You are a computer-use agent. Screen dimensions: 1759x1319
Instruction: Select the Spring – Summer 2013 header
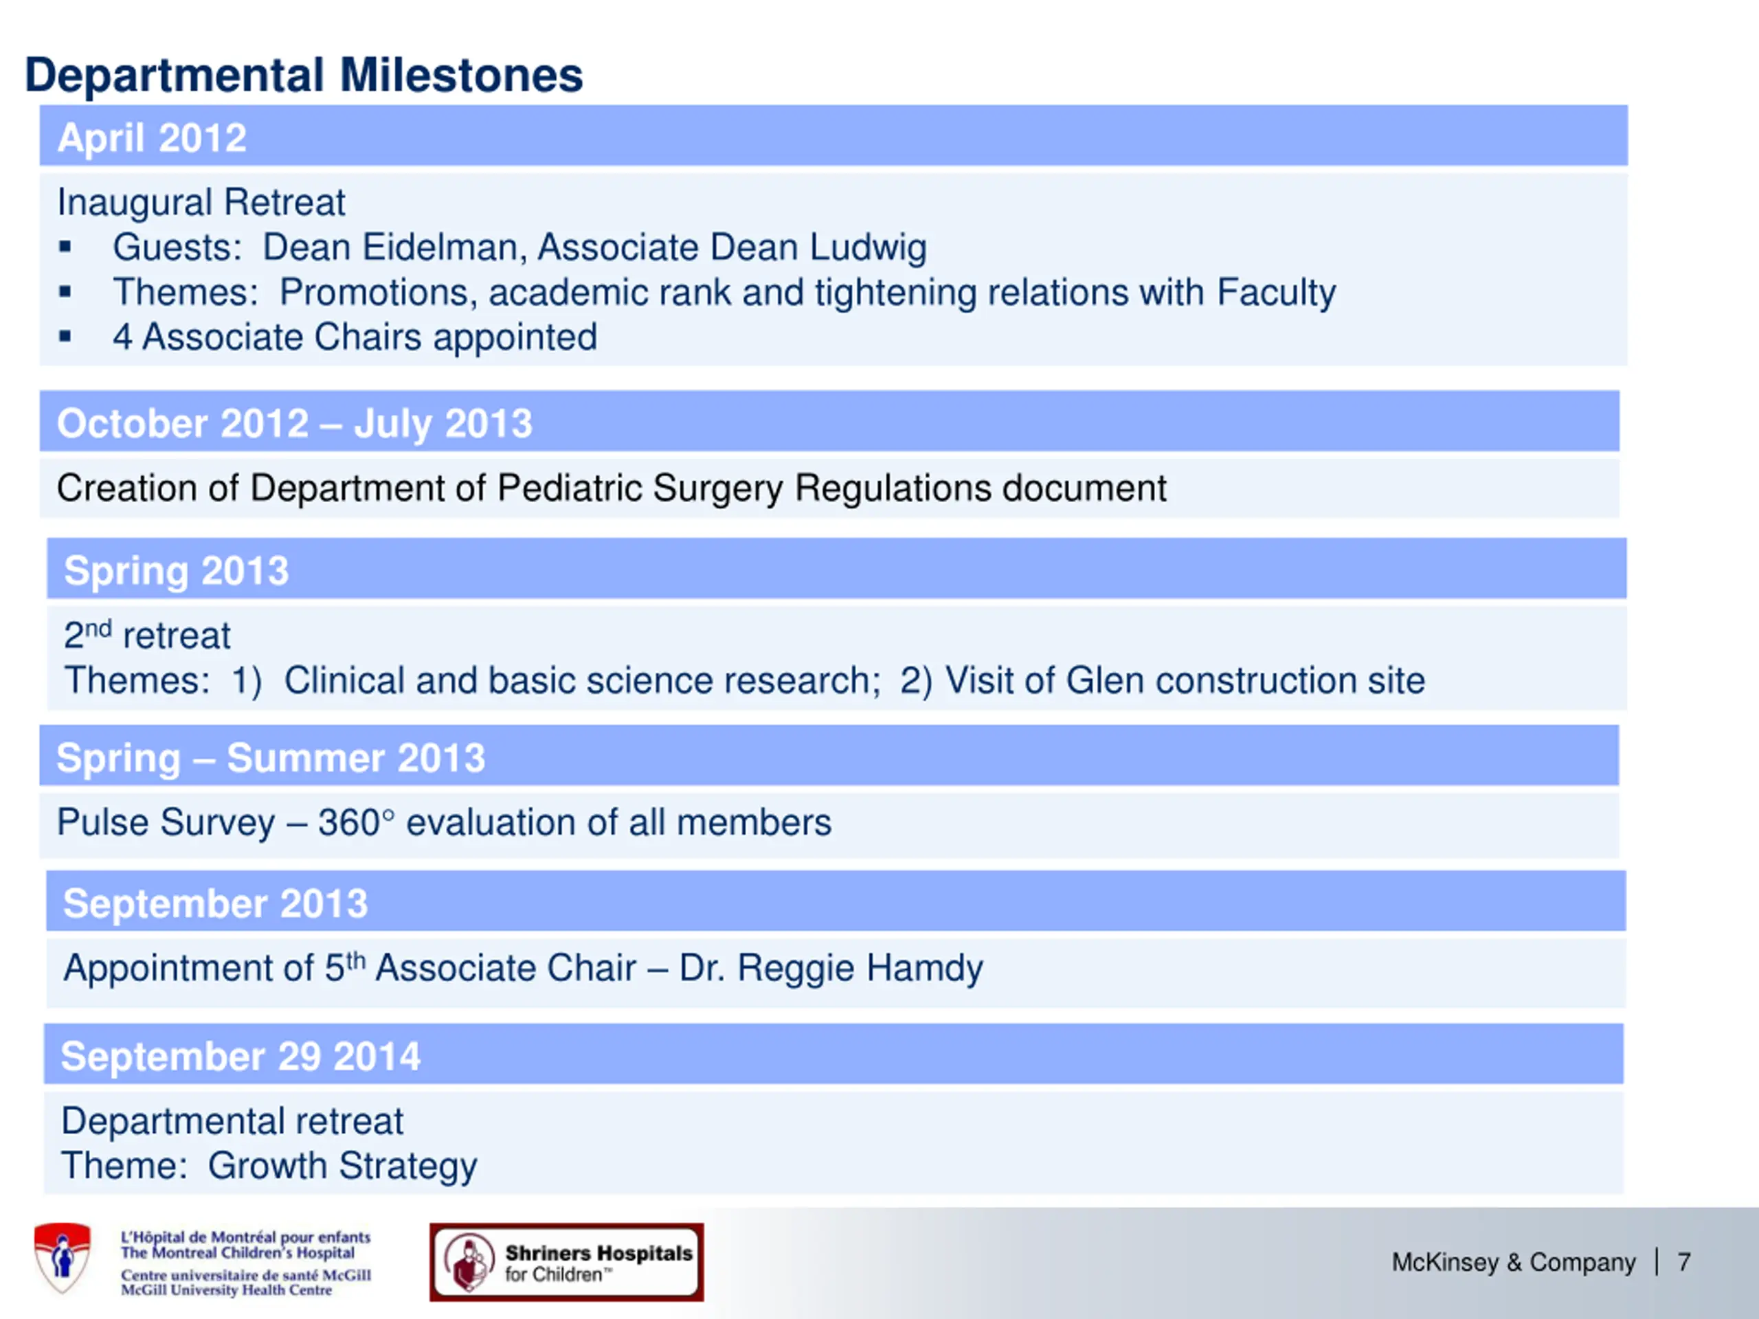pyautogui.click(x=829, y=755)
